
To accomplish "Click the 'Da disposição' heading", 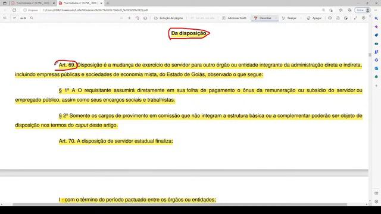I will pyautogui.click(x=189, y=33).
